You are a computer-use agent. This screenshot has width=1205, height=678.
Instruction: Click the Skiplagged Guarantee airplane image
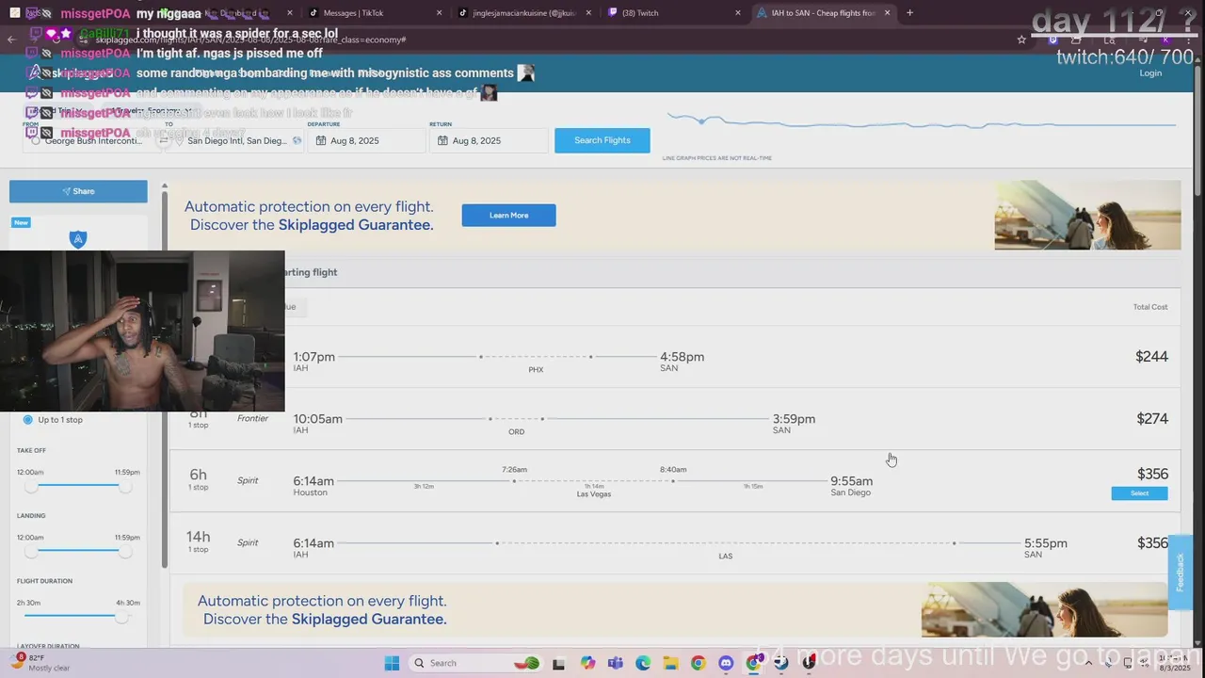(x=1087, y=216)
